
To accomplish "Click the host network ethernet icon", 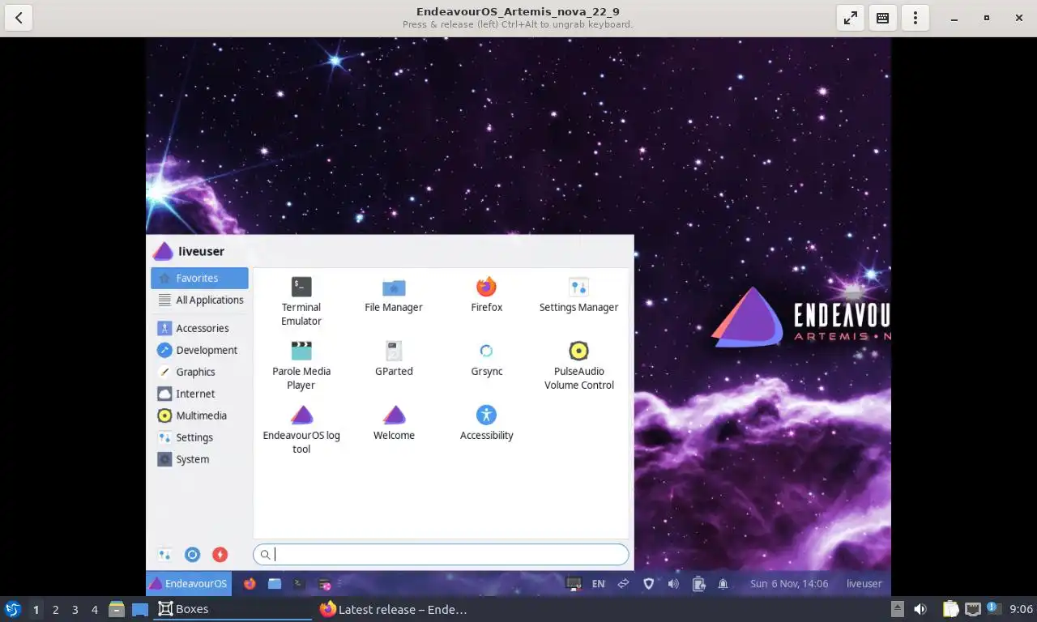I will pyautogui.click(x=972, y=609).
